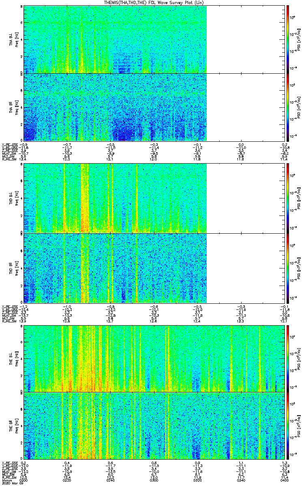Click the 0240 time tick label

111,480
